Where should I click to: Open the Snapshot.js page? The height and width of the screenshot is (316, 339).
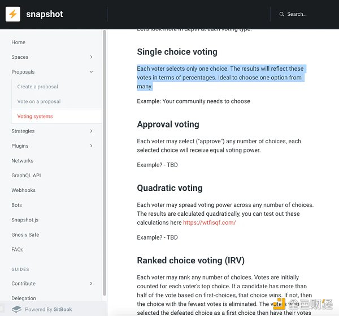click(25, 220)
